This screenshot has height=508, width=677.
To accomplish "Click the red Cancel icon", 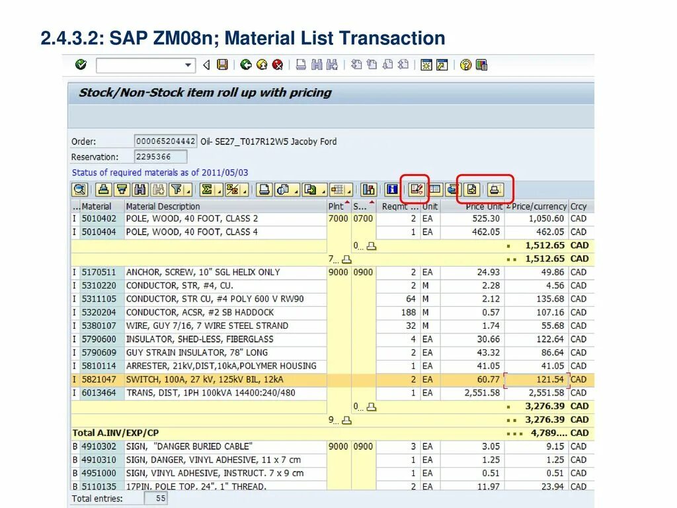I will (277, 65).
